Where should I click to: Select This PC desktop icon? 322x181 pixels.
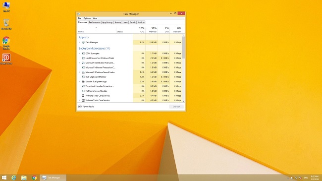click(6, 7)
